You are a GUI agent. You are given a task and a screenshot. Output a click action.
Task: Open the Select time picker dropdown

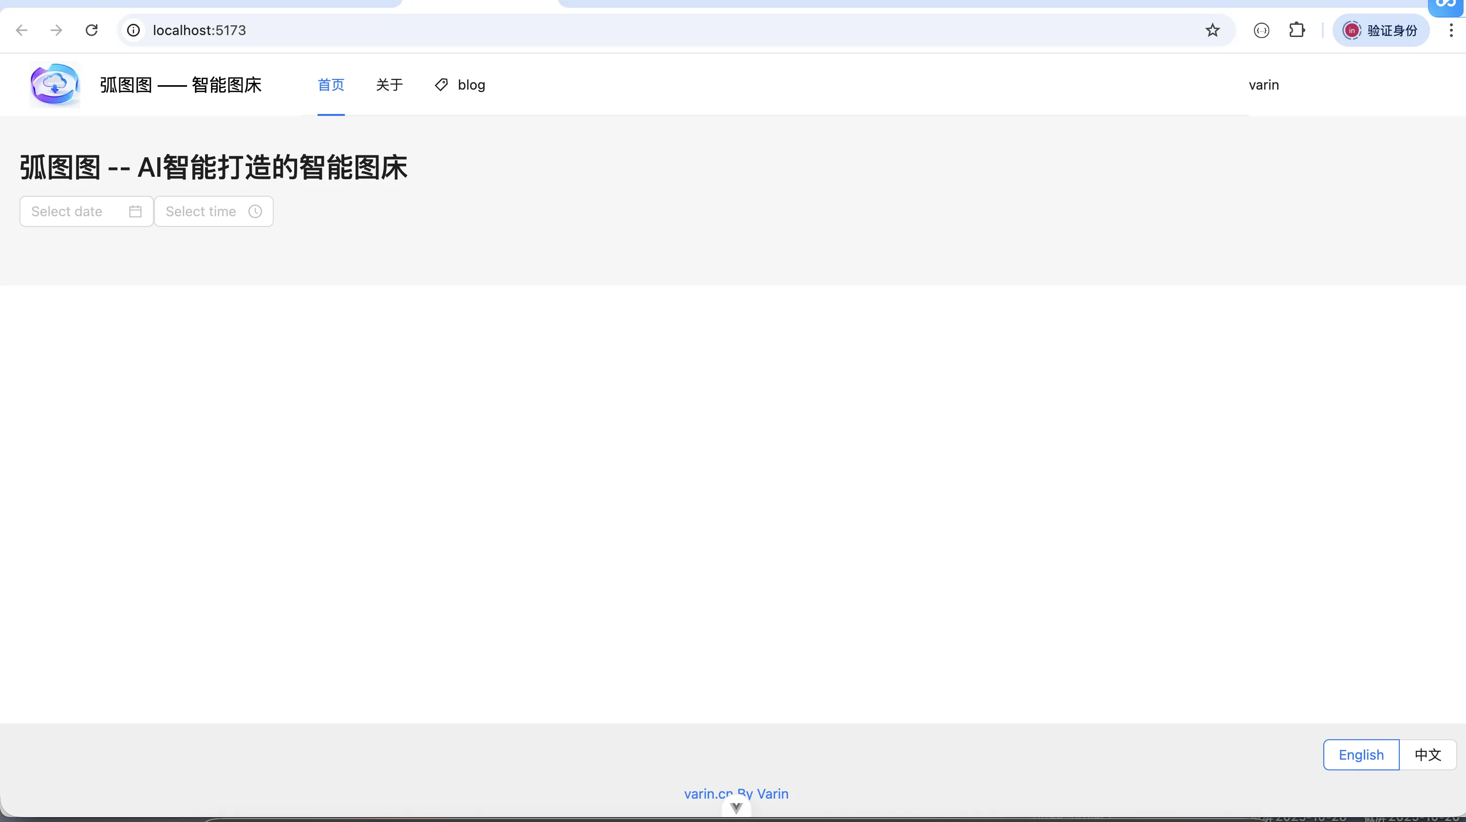(x=201, y=212)
